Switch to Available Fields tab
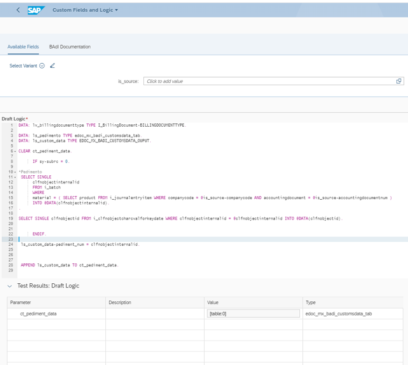Screen dimensions: 408x365 (23, 47)
